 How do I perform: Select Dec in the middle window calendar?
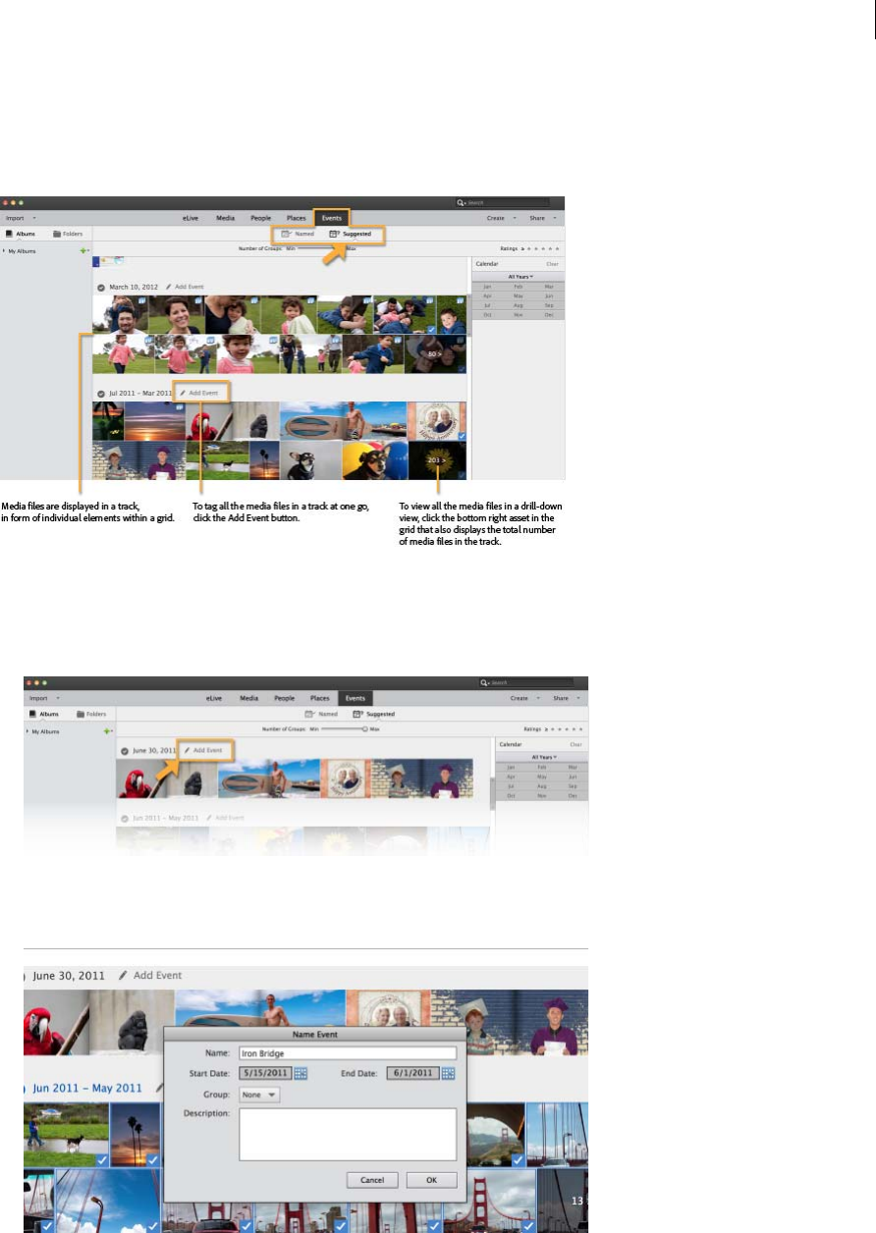coord(573,796)
